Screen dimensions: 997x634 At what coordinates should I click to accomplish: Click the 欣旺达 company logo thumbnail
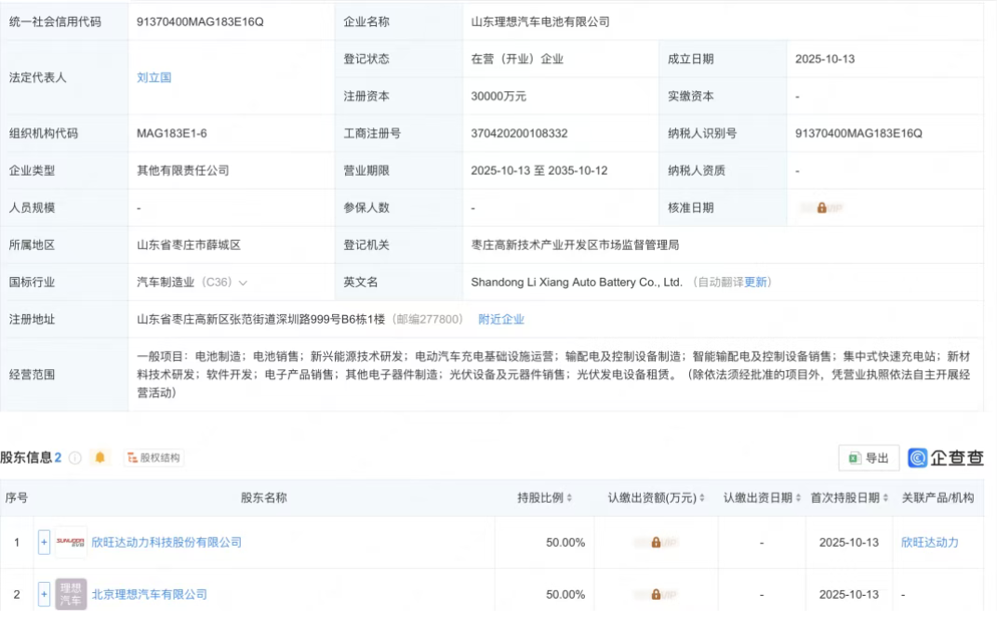click(x=71, y=542)
